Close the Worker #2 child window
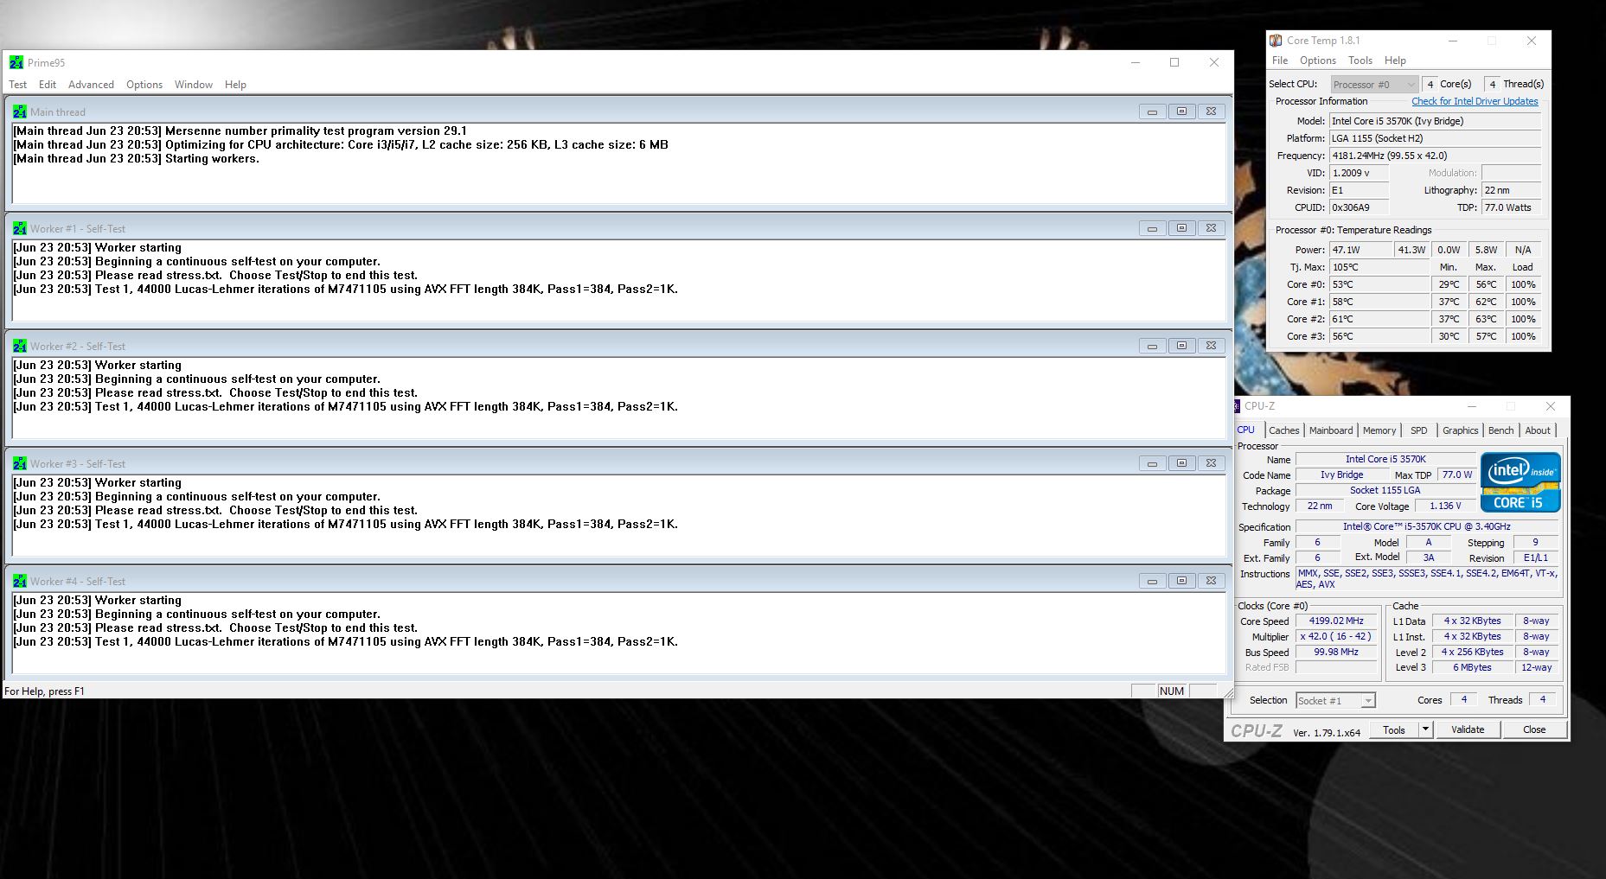Viewport: 1606px width, 879px height. click(1211, 346)
